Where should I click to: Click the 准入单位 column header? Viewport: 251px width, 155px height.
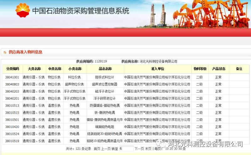(158, 69)
